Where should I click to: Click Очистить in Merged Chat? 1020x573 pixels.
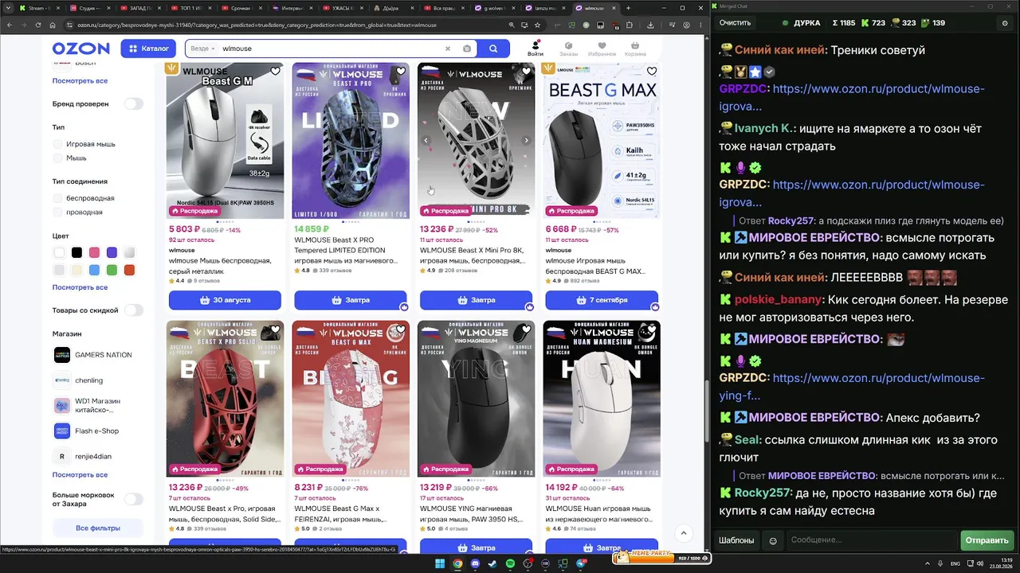pyautogui.click(x=735, y=23)
